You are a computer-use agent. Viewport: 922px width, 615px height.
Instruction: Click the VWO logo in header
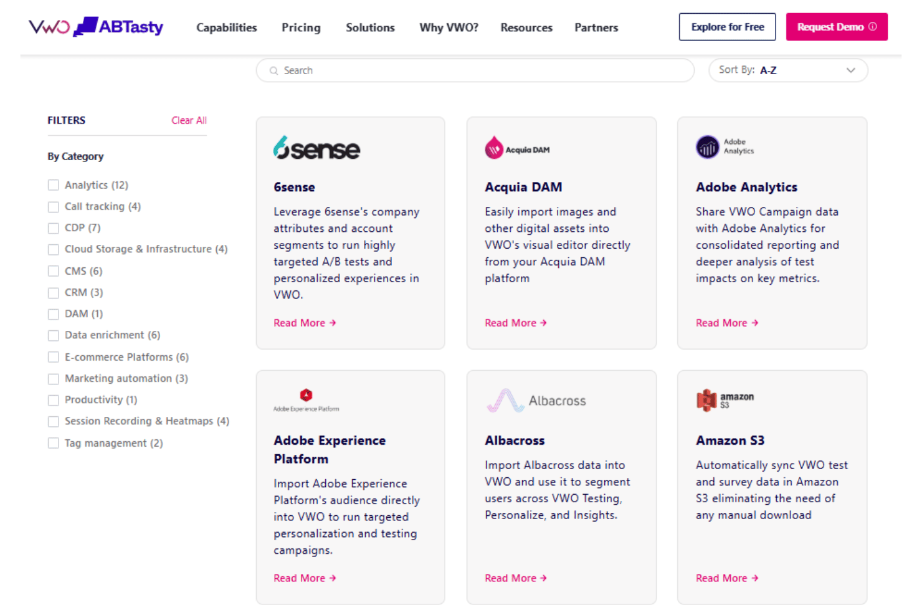click(49, 27)
